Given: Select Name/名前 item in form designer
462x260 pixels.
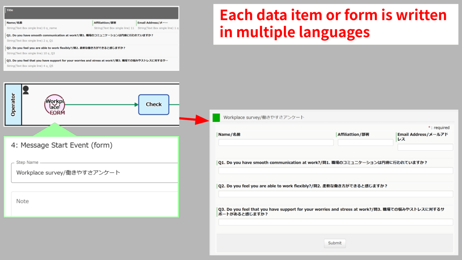Looking at the screenshot, I should pyautogui.click(x=49, y=25).
